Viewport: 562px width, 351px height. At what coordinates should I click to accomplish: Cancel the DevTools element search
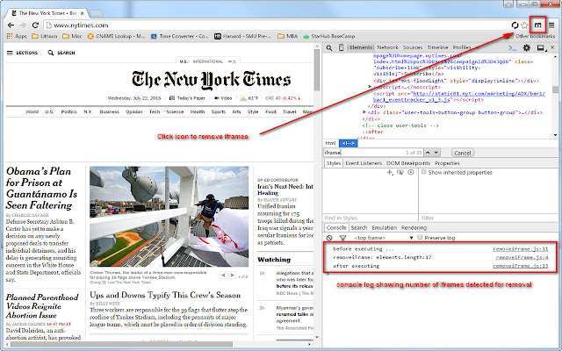pyautogui.click(x=463, y=153)
